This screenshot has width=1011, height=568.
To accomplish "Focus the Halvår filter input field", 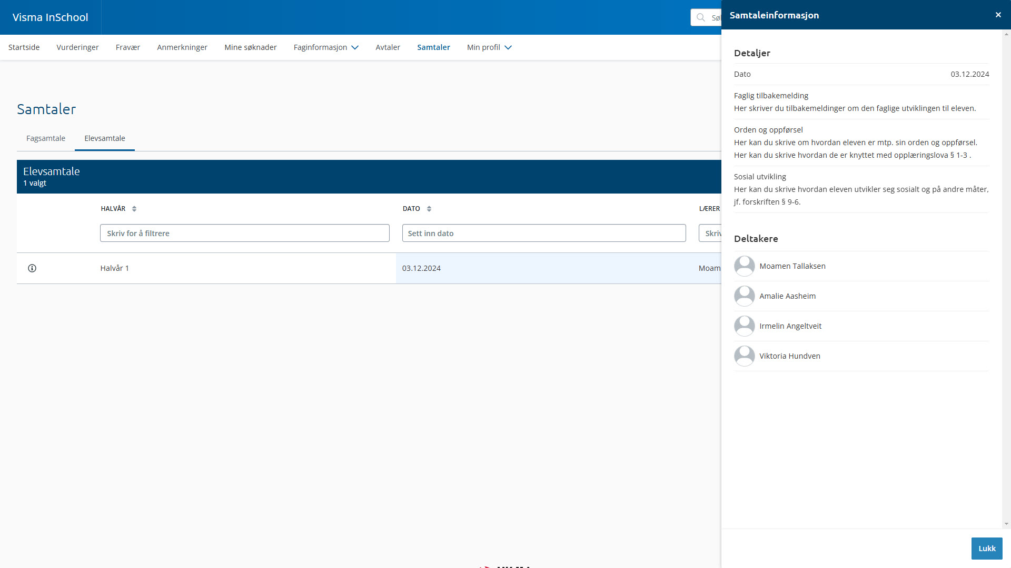I will (x=245, y=233).
